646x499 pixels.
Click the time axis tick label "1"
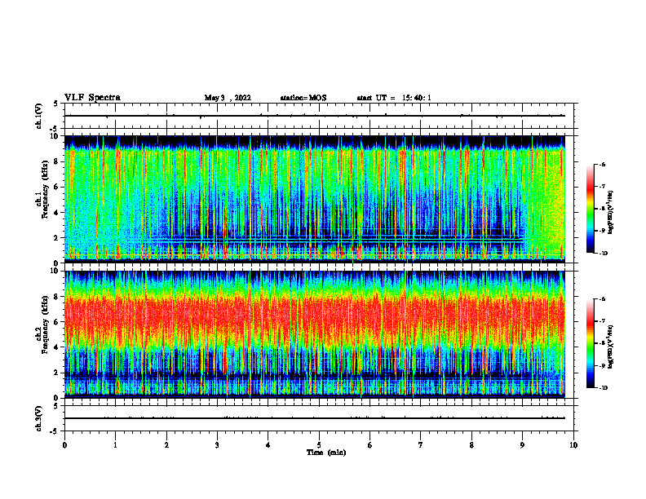click(x=115, y=445)
